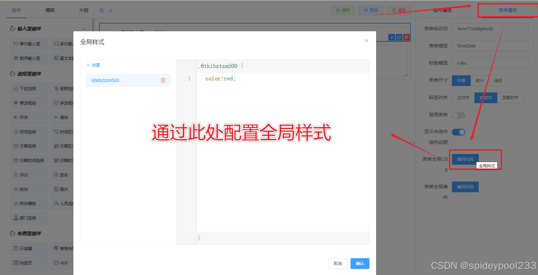Add a 开关 component

click(x=29, y=117)
